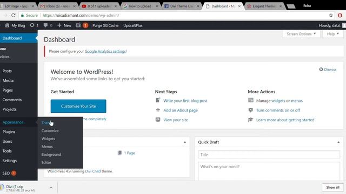Switch to the Divi Theme Users Facebook tab

182,6
